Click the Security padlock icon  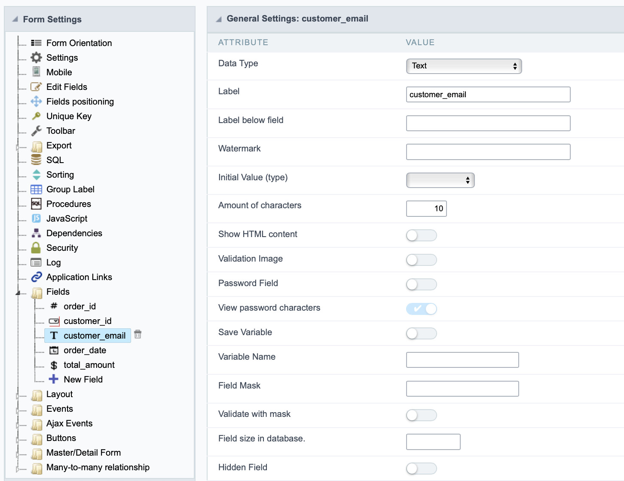tap(36, 248)
